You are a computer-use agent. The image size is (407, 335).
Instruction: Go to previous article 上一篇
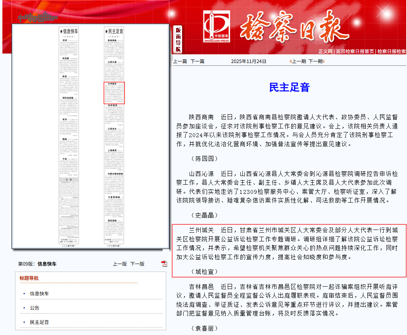[x=180, y=61]
